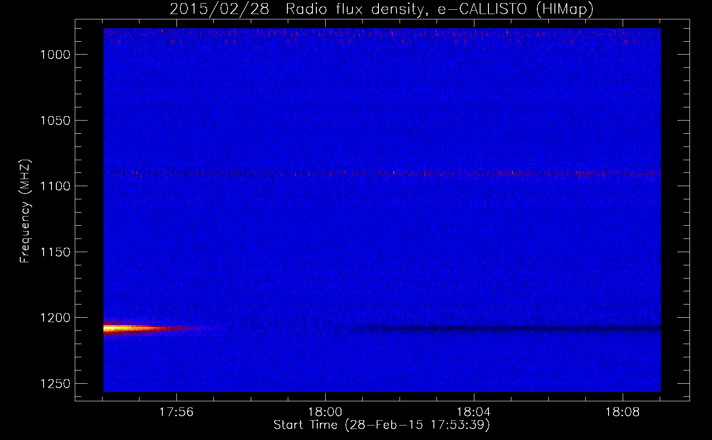Image resolution: width=712 pixels, height=440 pixels.
Task: Click the 18:04 time tick label
Action: click(474, 412)
